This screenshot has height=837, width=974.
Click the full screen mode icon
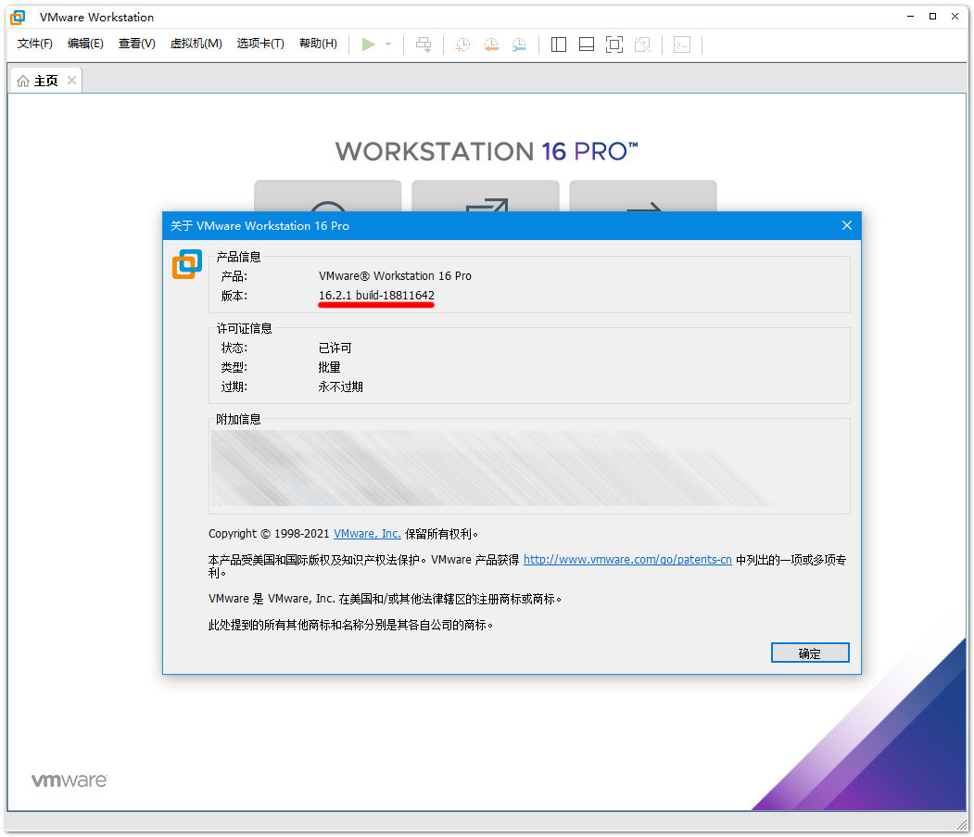pos(614,44)
